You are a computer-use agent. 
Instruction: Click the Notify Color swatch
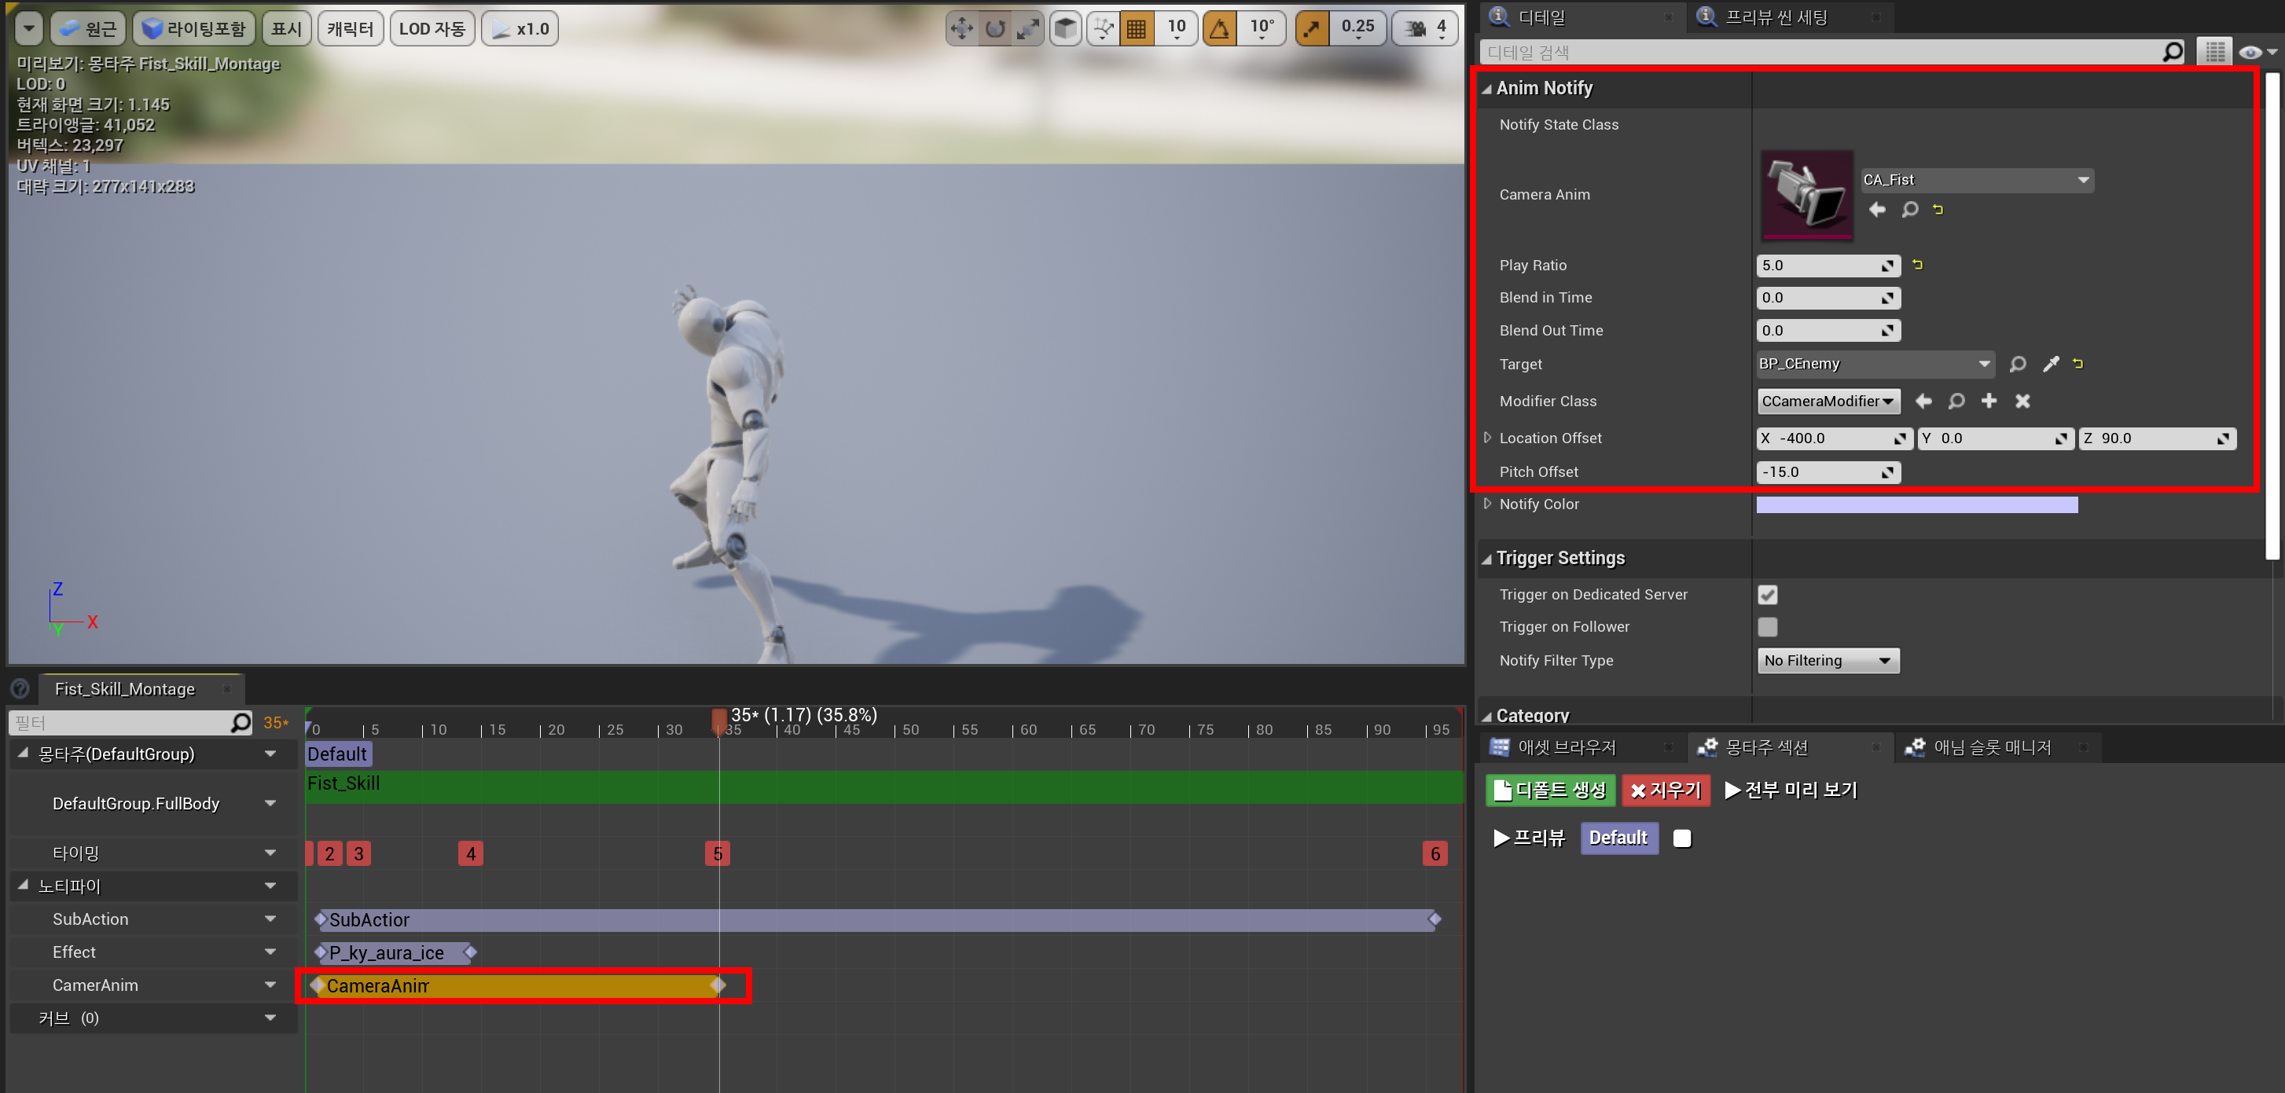tap(1916, 505)
